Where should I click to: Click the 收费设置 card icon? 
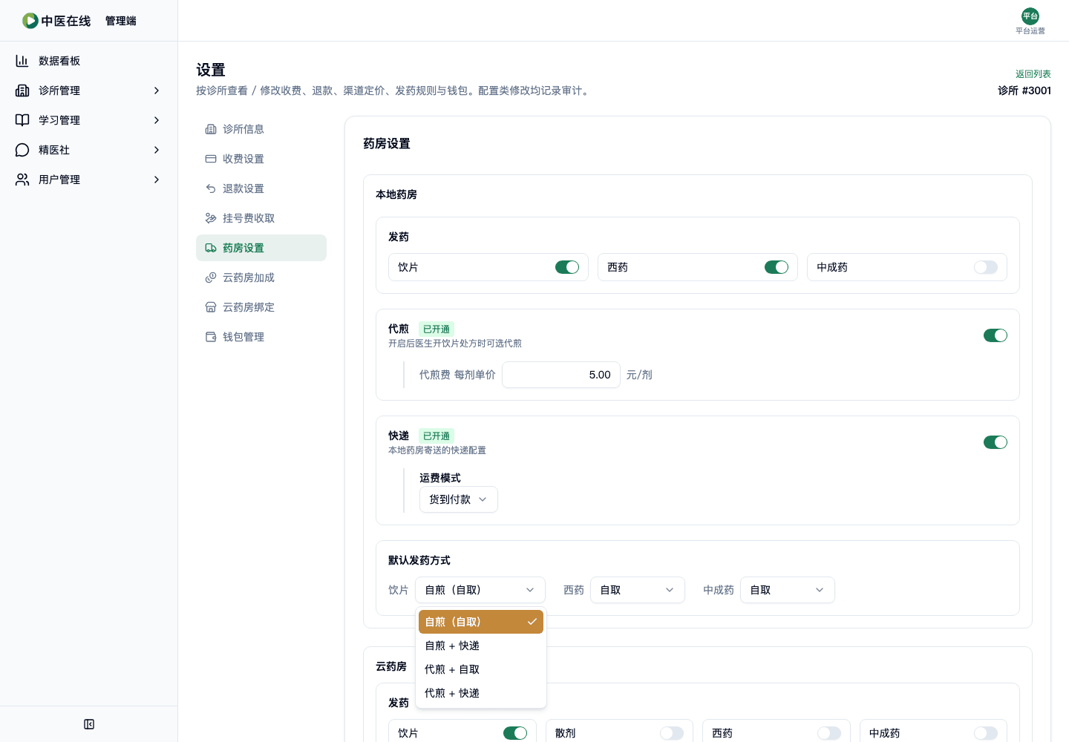click(x=211, y=159)
